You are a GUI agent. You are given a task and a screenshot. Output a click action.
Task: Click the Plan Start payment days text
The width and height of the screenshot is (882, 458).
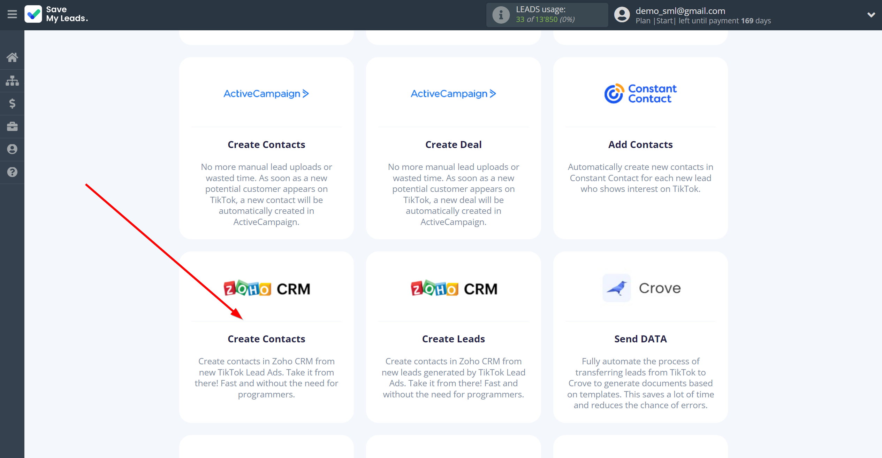(x=703, y=21)
